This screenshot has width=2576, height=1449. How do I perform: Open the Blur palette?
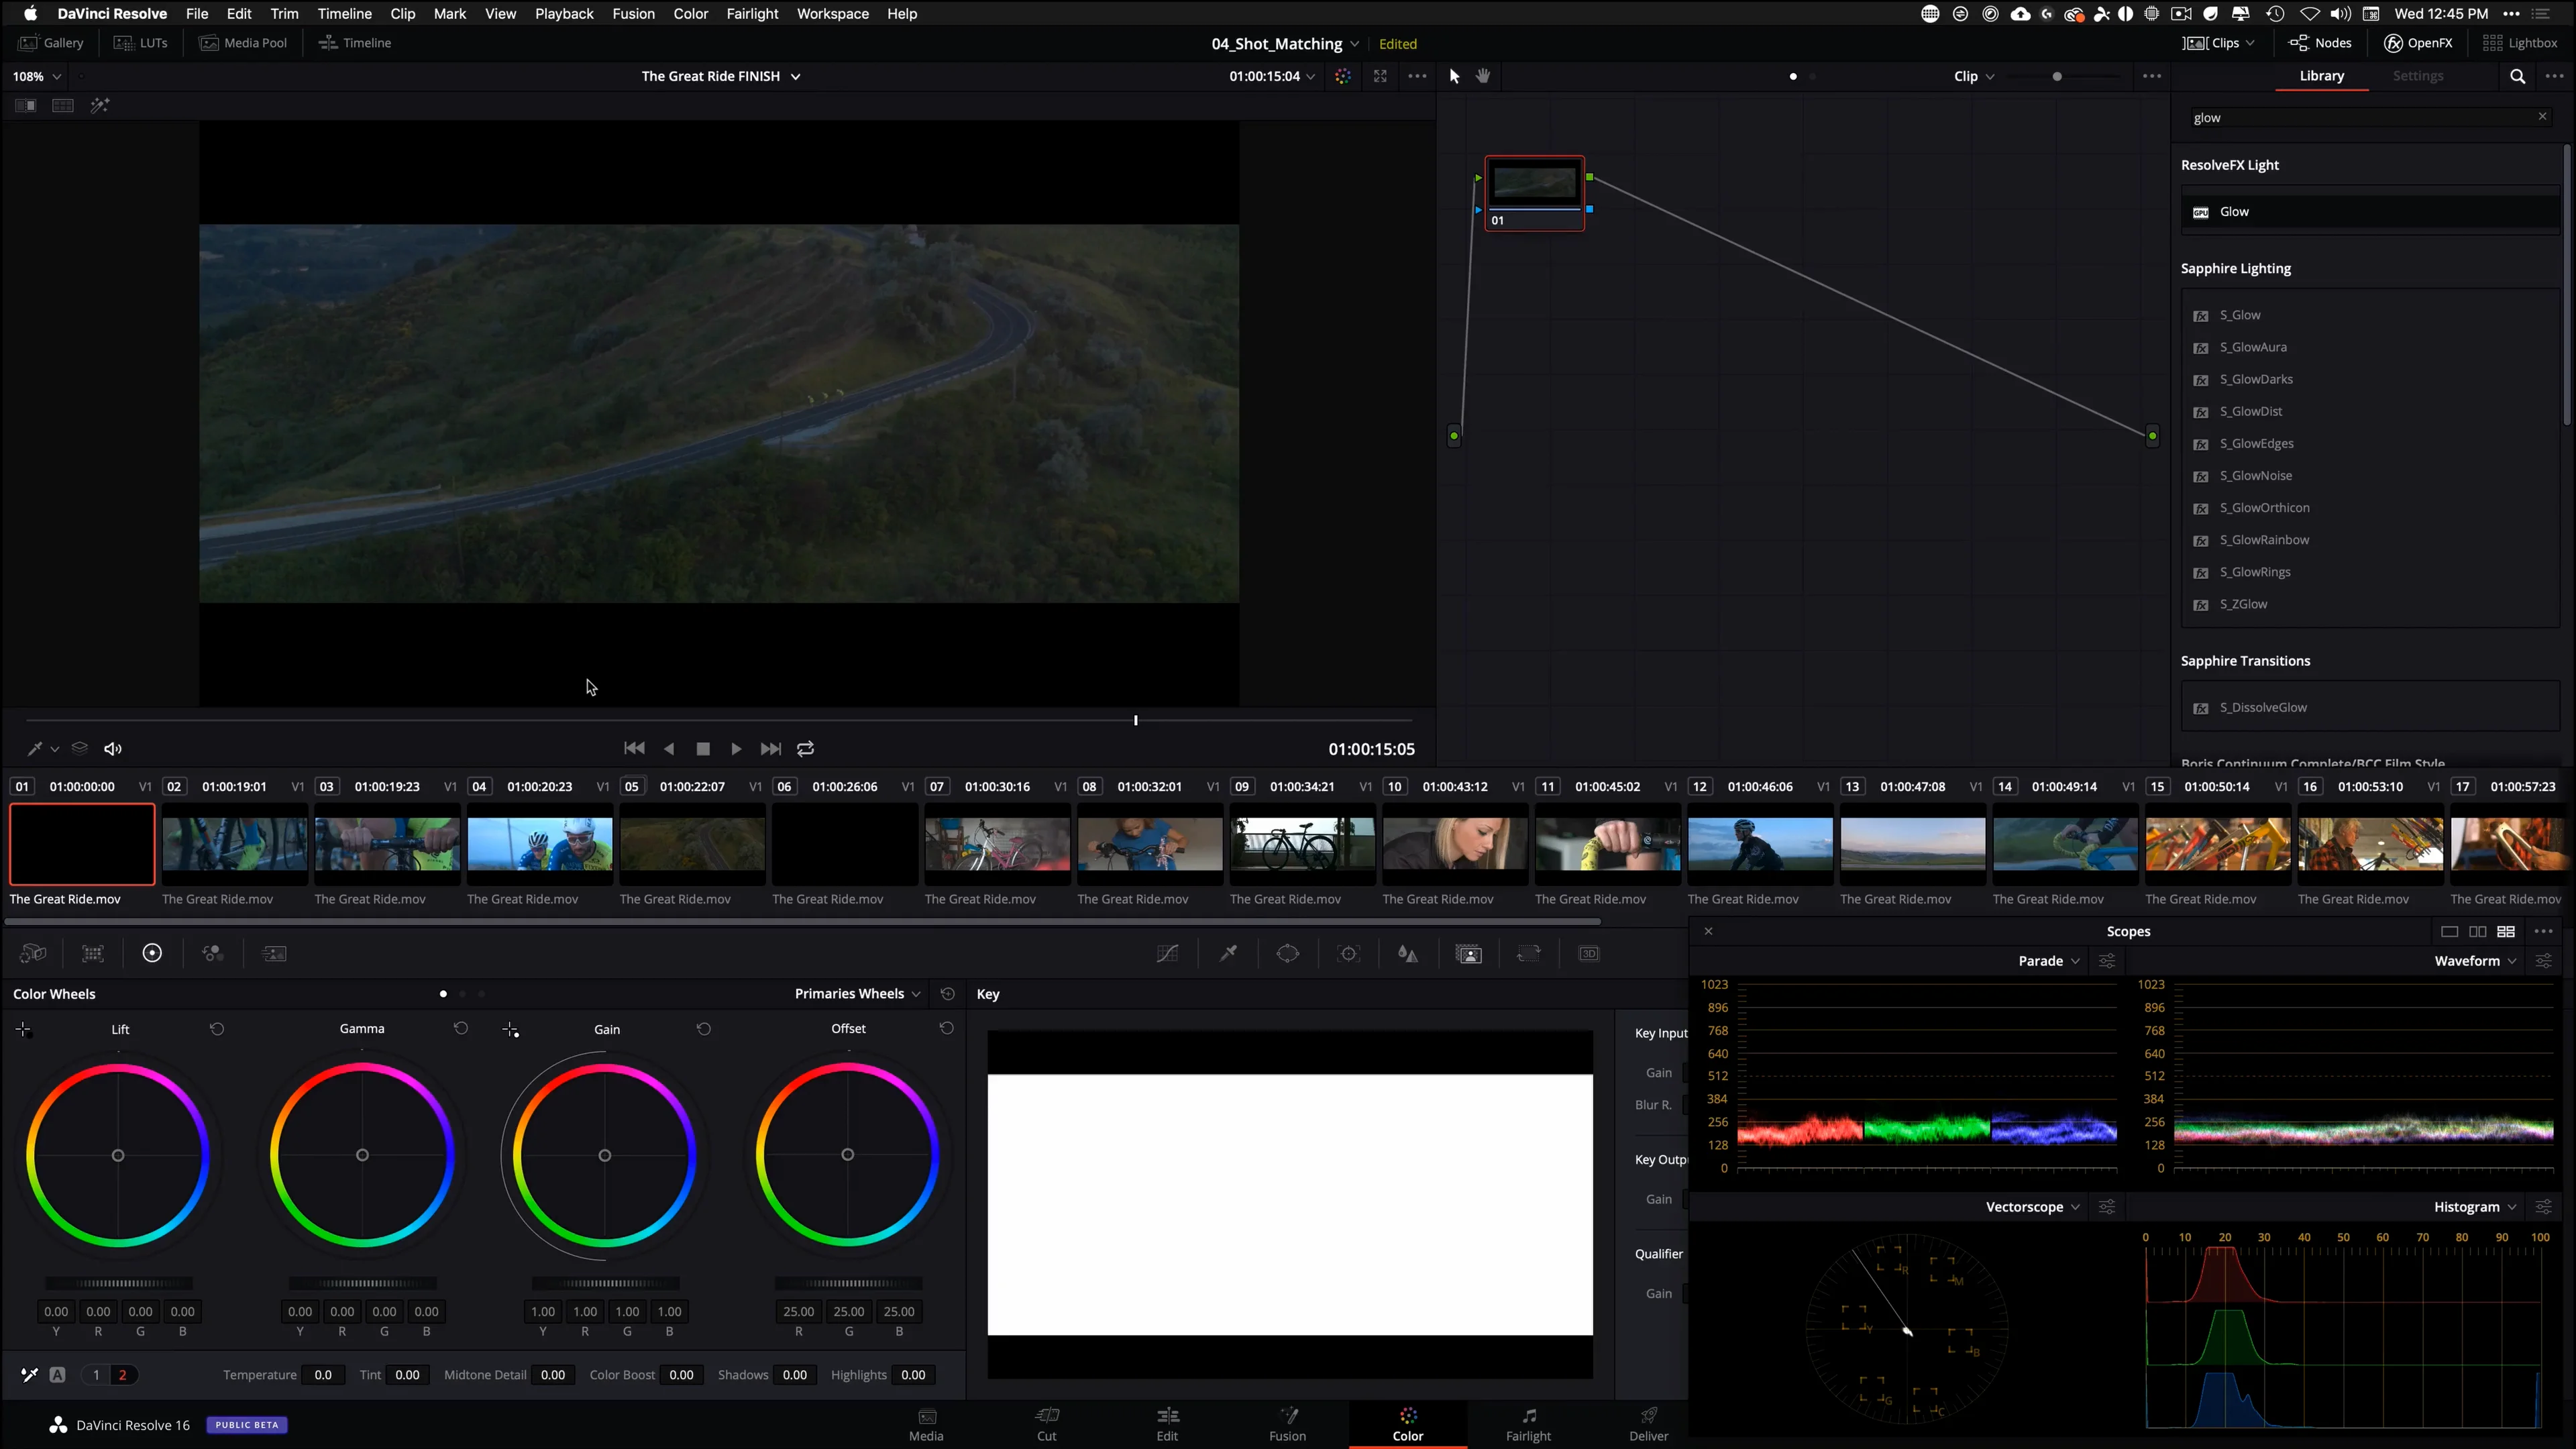click(1408, 953)
